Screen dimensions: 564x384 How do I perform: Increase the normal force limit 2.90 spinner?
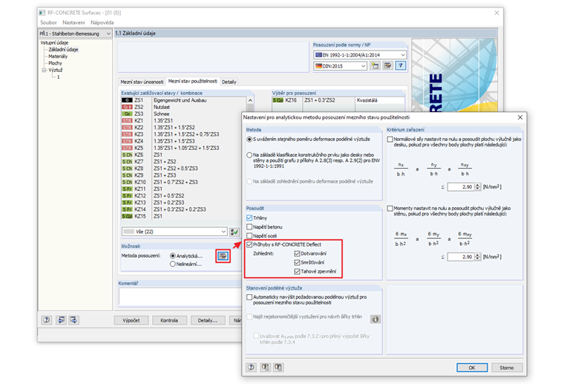click(x=478, y=185)
